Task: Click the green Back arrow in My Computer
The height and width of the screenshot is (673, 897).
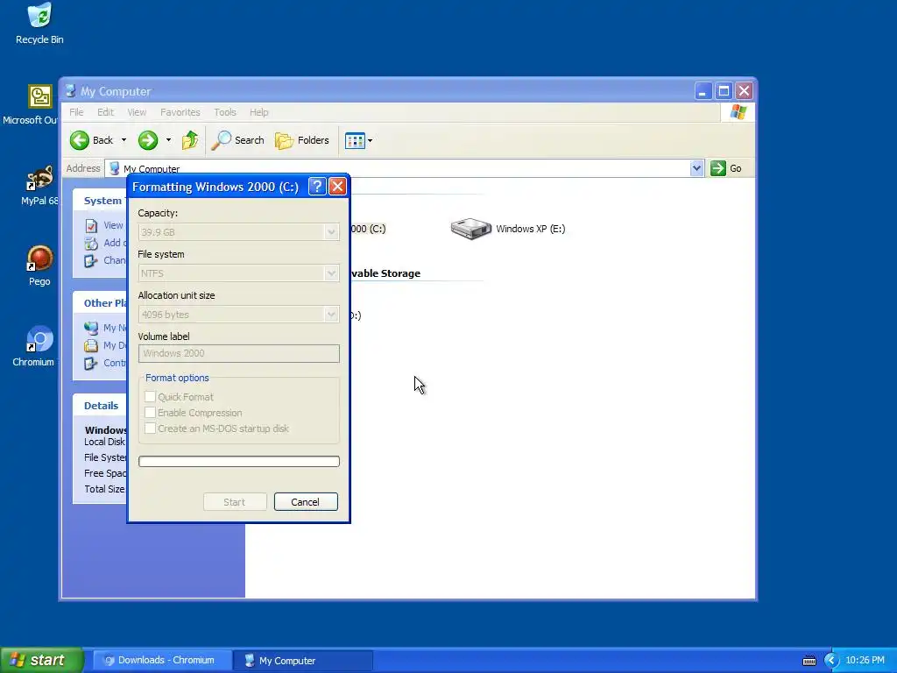Action: (x=80, y=140)
